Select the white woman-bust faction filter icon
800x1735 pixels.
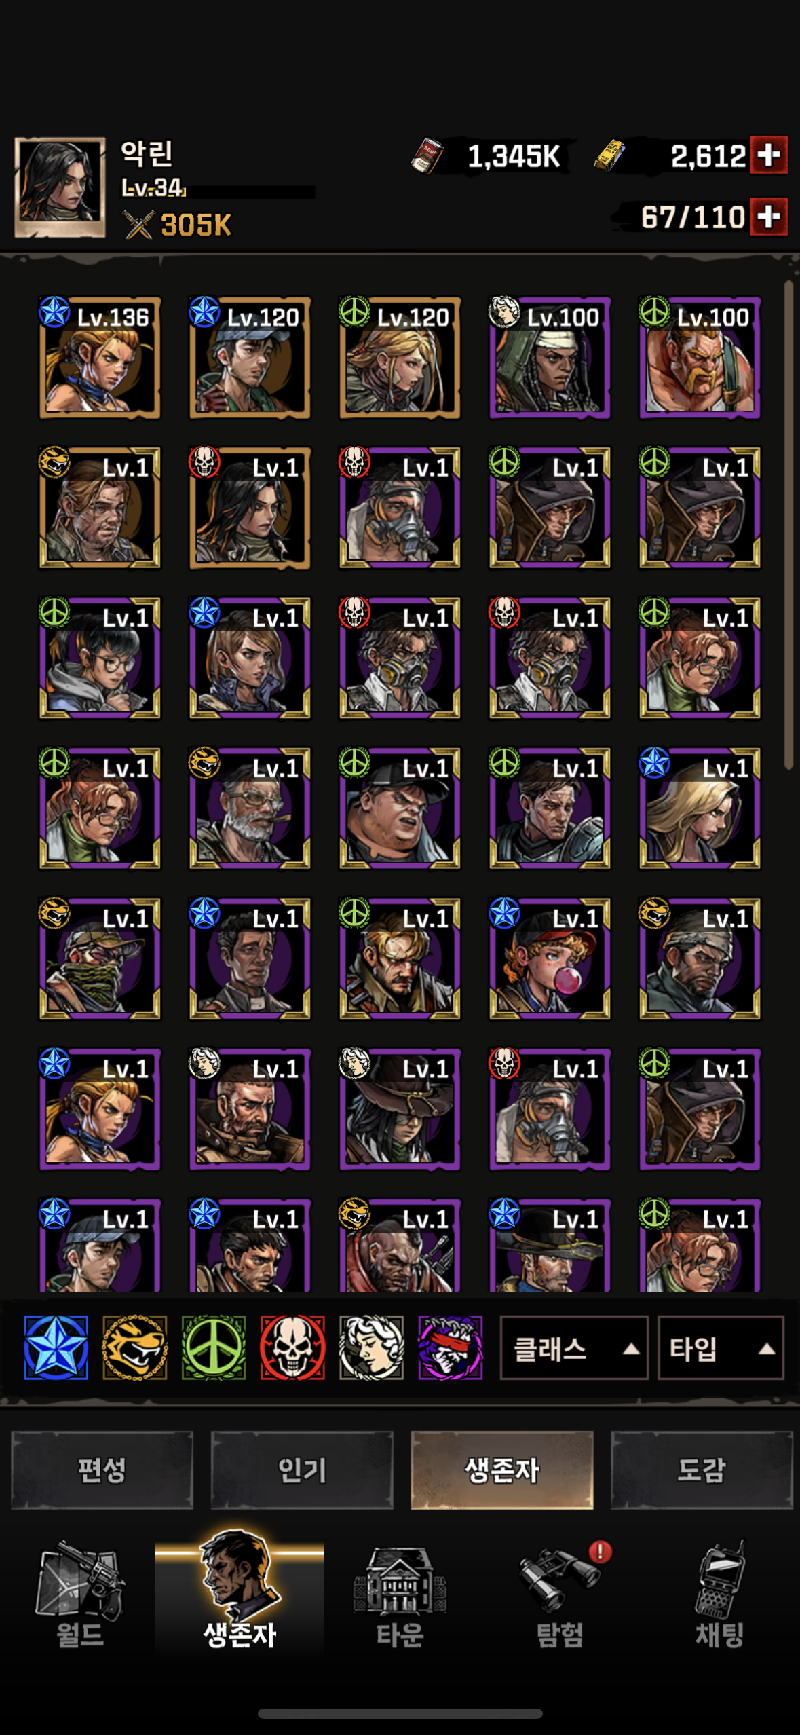pyautogui.click(x=371, y=1347)
